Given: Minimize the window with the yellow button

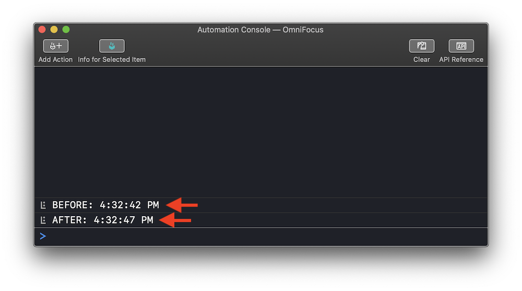Looking at the screenshot, I should (54, 29).
